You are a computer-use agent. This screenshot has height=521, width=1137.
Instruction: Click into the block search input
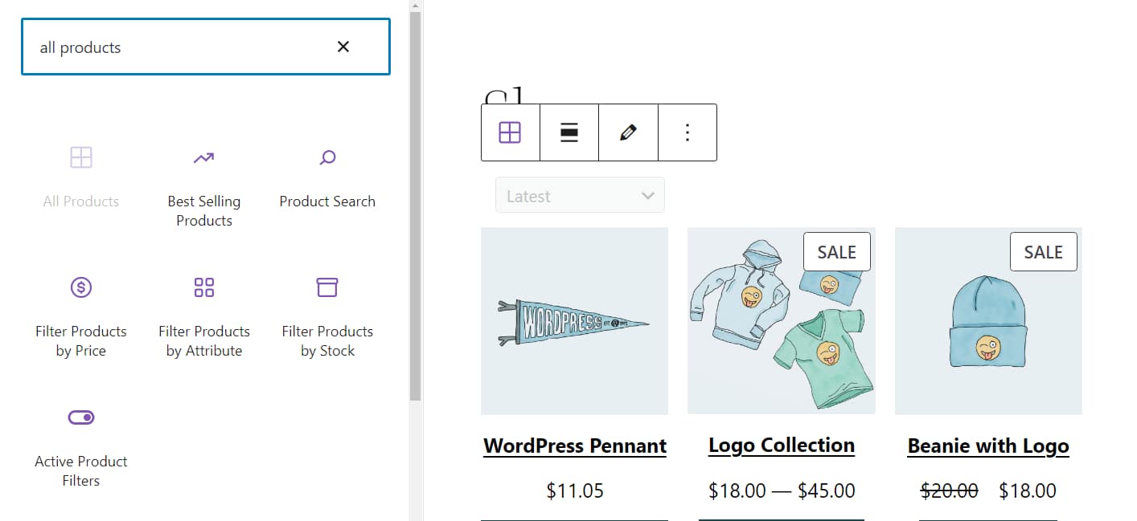click(177, 47)
